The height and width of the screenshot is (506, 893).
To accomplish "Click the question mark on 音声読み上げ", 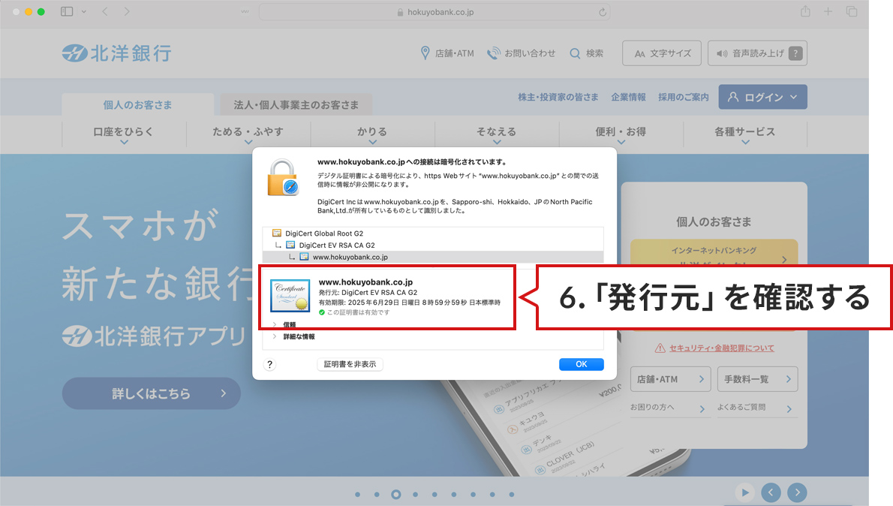I will [x=795, y=53].
